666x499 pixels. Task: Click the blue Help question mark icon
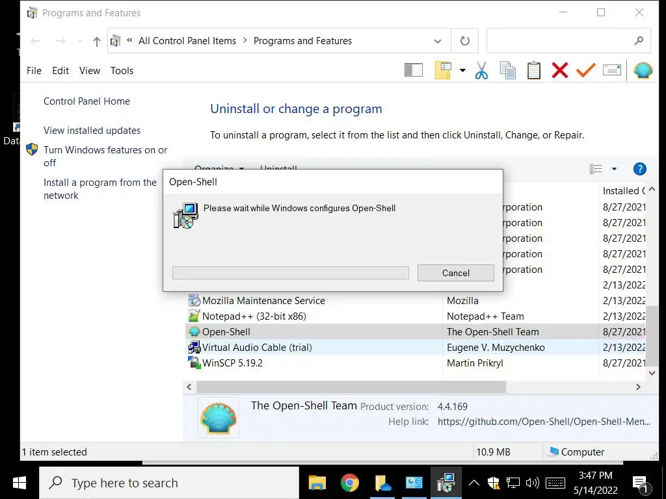640,169
